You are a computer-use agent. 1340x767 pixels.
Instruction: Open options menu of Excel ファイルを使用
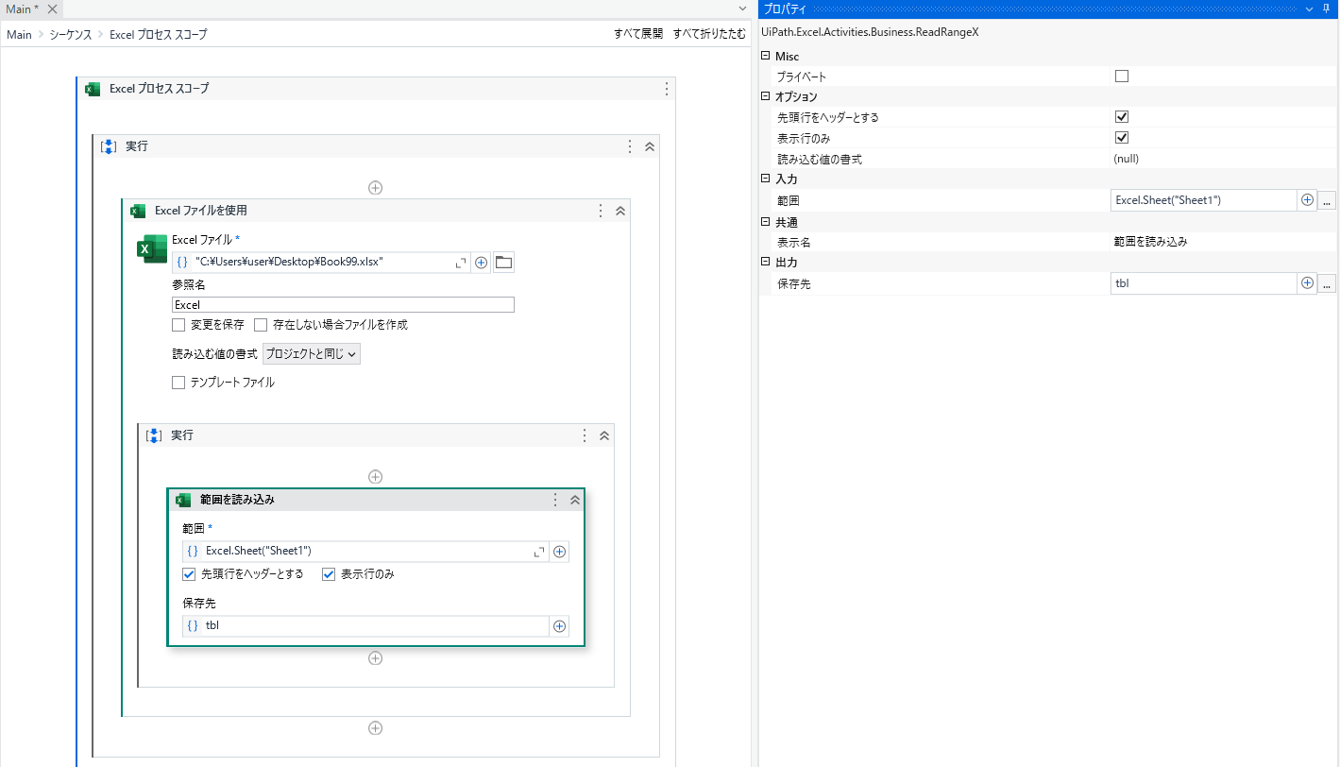[601, 211]
